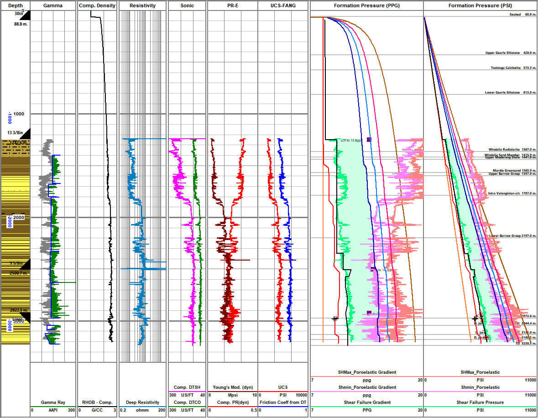538x418 pixels.
Task: Click the G/CC unit under RHOB
Action: point(97,410)
